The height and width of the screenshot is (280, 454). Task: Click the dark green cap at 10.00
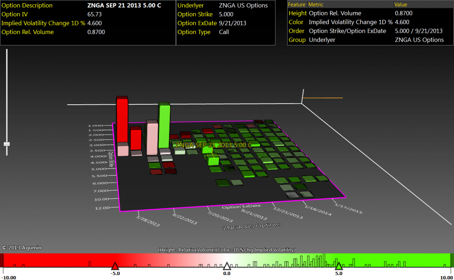[452, 260]
